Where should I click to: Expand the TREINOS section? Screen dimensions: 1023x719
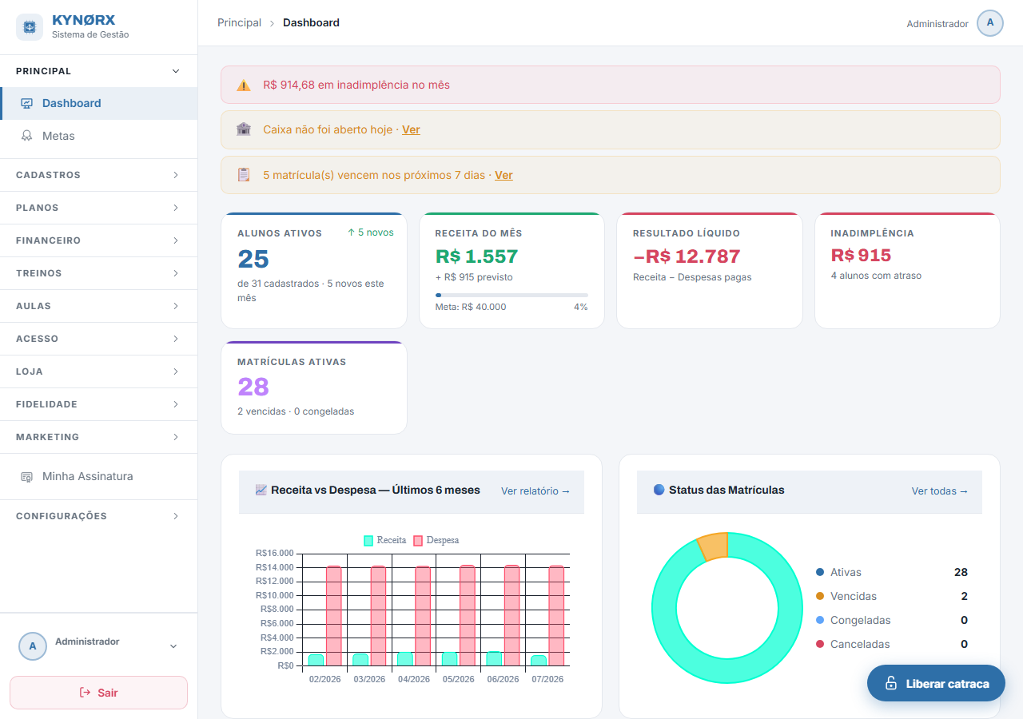pos(98,273)
